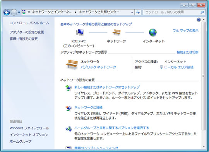Click 接続または切断 link
Screen dimensions: 209x152
[x=188, y=52]
